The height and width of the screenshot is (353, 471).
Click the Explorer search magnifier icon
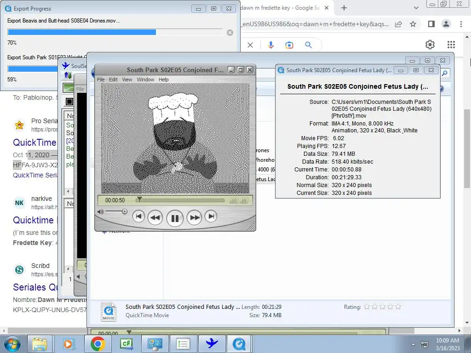click(445, 73)
